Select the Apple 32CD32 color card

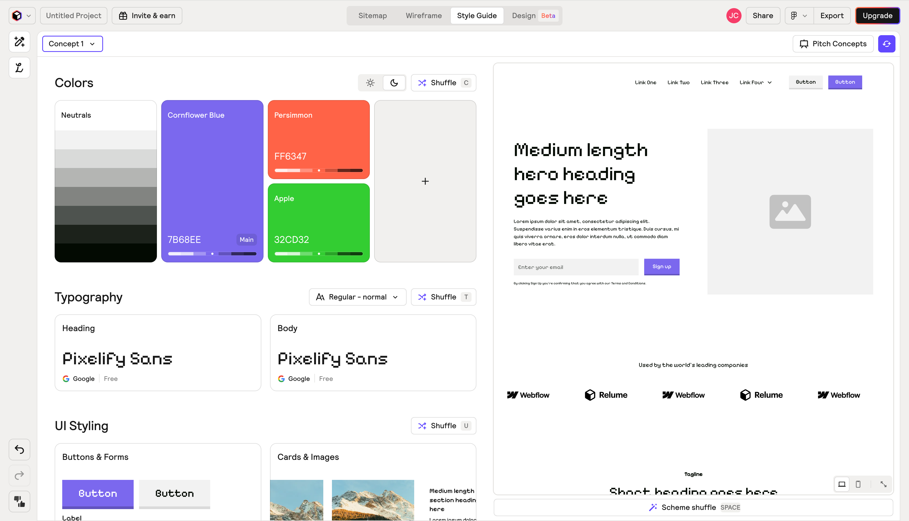coord(318,223)
